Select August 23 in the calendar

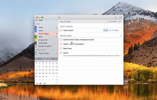pyautogui.click(x=43, y=73)
